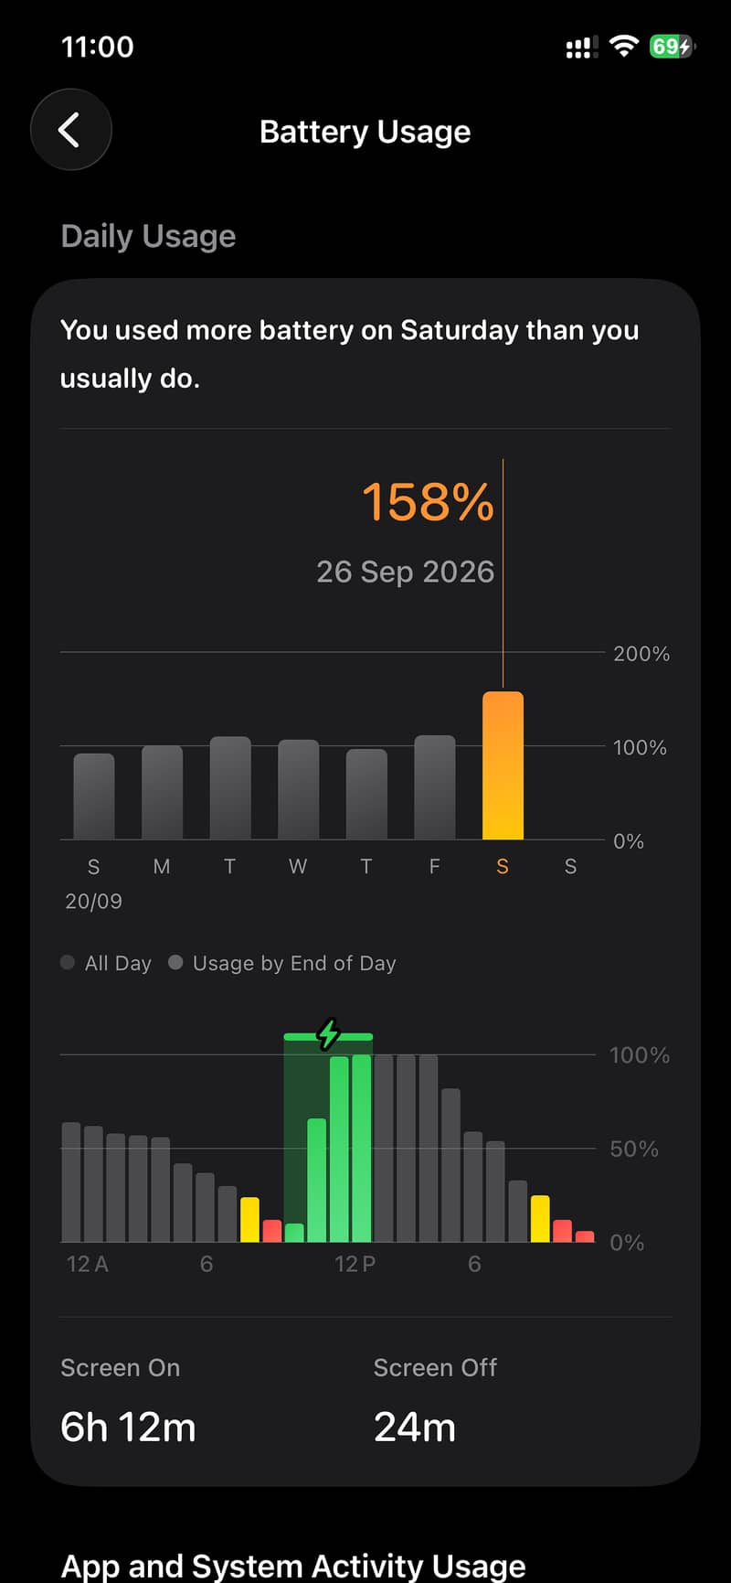
Task: Tap the last red hourly bar
Action: (585, 1236)
